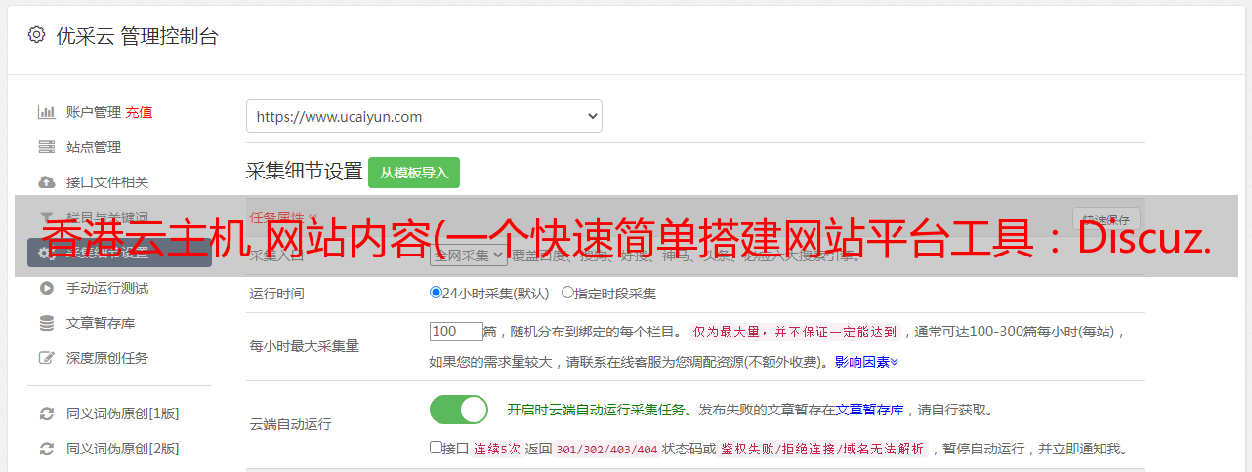Open 站点管理 in the sidebar
Image resolution: width=1252 pixels, height=472 pixels.
(94, 147)
